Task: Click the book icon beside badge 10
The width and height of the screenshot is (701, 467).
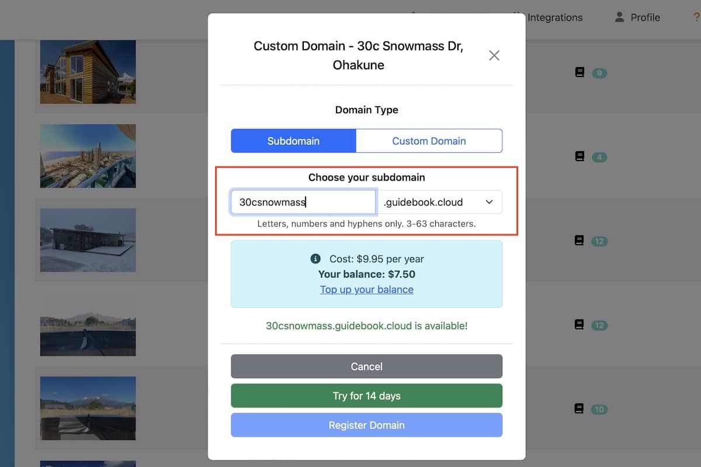Action: point(579,409)
